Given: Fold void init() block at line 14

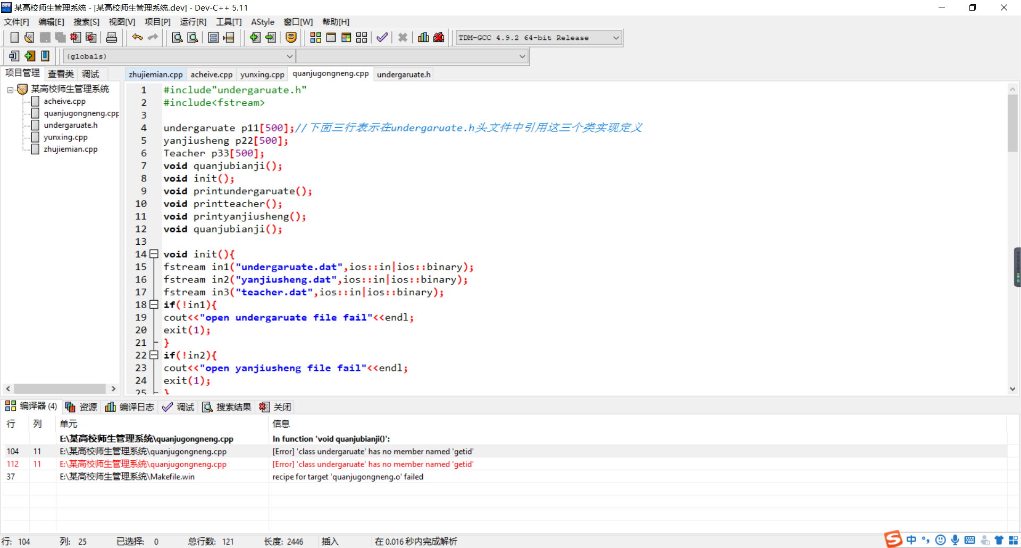Looking at the screenshot, I should click(154, 254).
